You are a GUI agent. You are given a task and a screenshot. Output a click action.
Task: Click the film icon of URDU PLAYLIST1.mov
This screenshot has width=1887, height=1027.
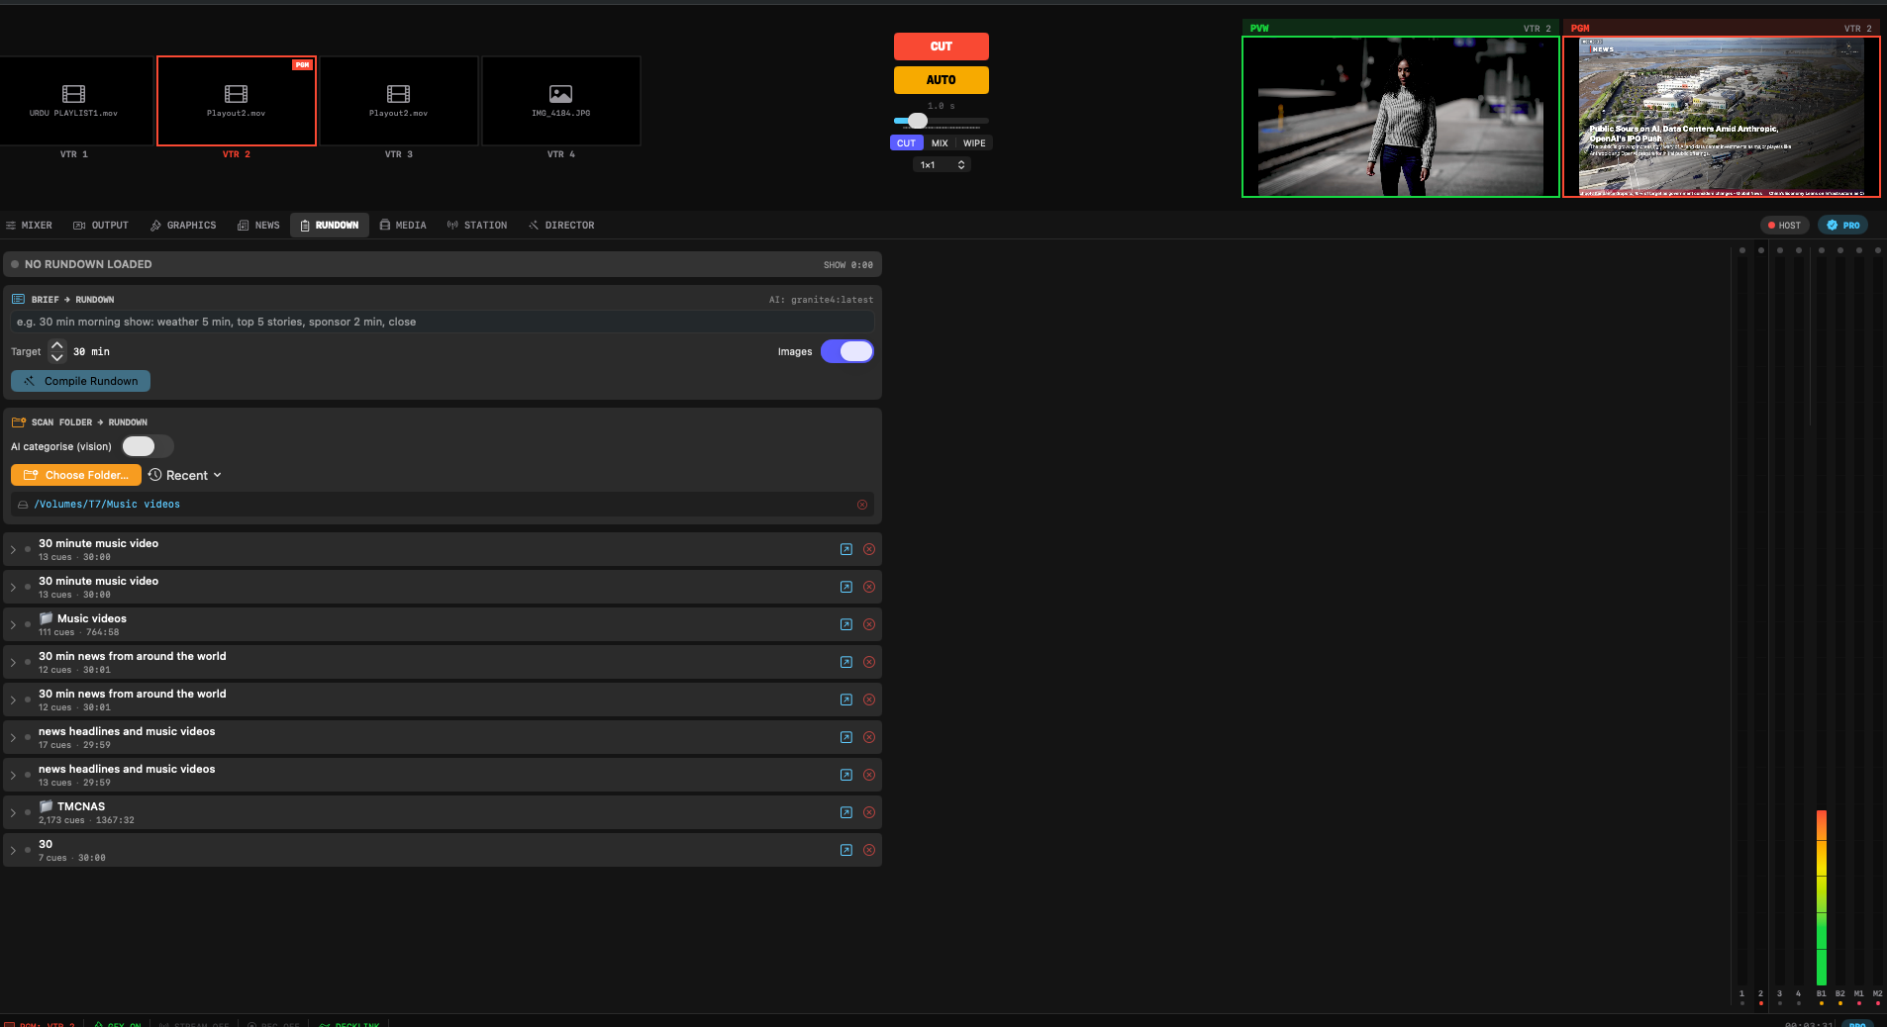click(73, 94)
